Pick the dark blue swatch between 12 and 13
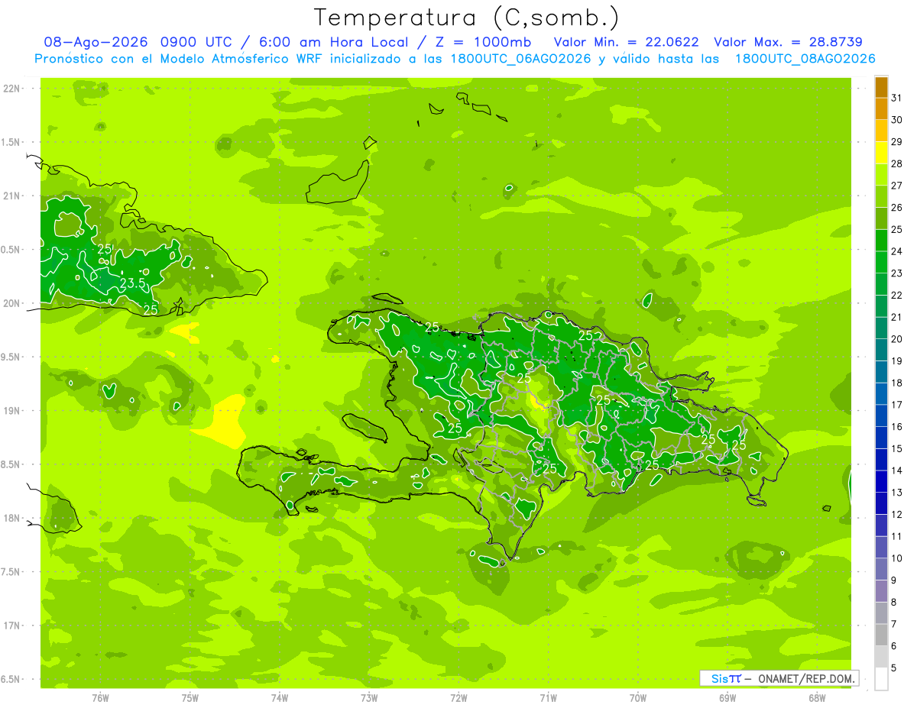This screenshot has height=708, width=917. coord(881,503)
